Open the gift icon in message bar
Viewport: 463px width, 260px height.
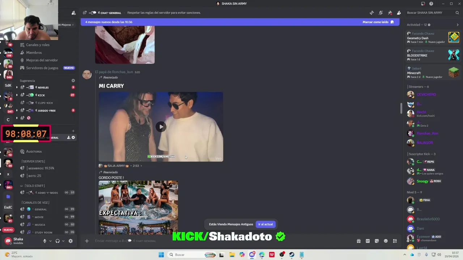click(358, 241)
